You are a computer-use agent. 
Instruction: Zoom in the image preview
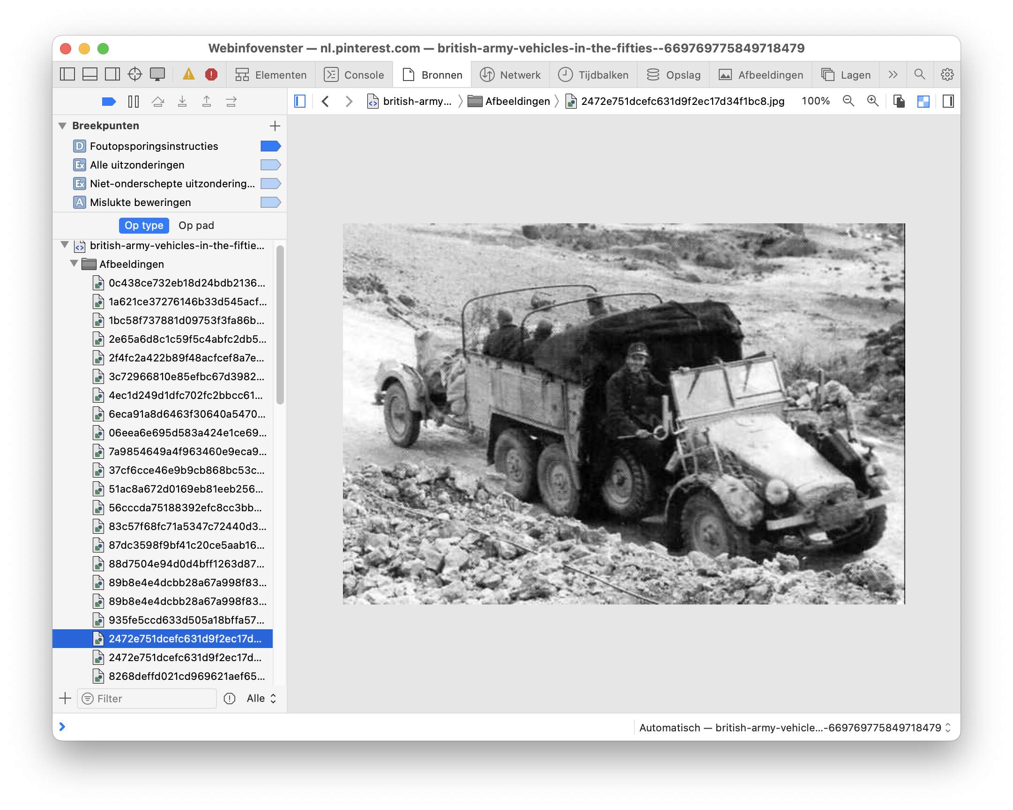tap(872, 101)
